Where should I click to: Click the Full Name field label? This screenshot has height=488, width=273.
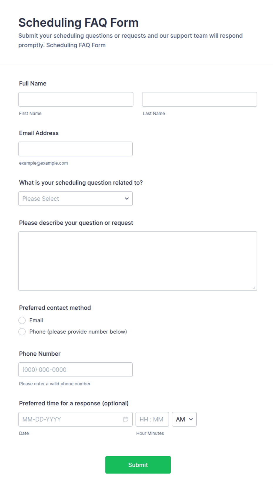point(33,84)
